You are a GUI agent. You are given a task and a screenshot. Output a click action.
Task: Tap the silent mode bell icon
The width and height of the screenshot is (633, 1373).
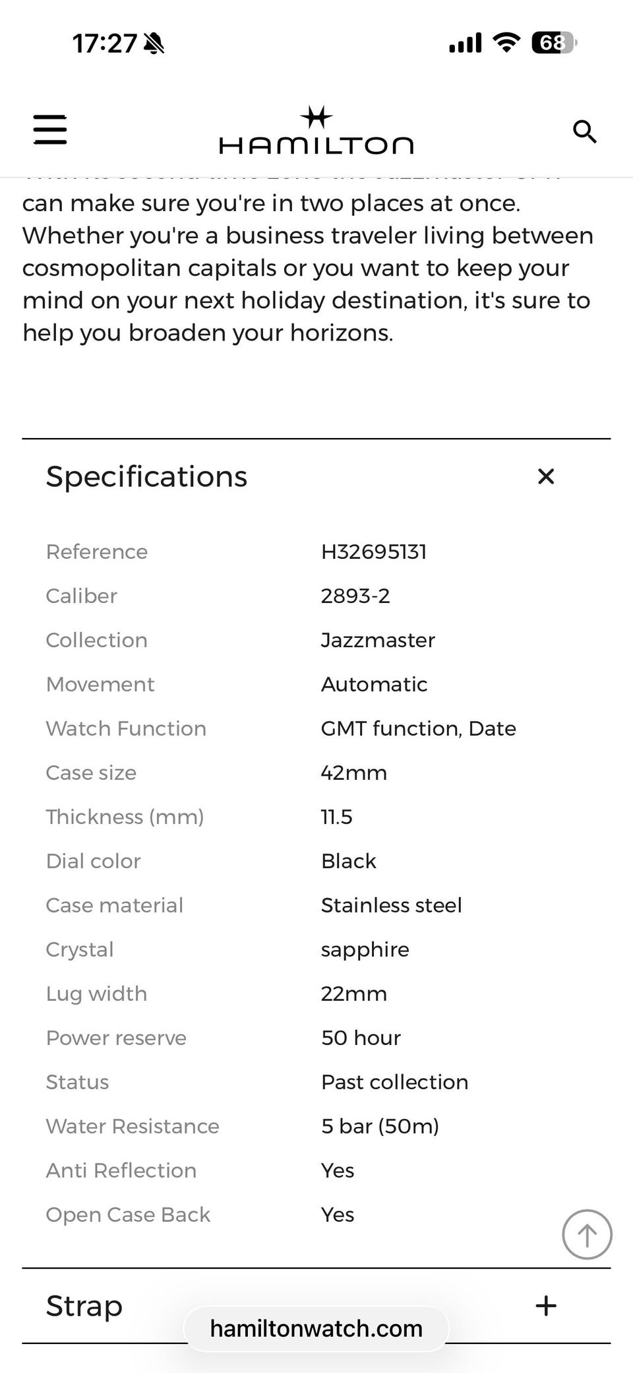point(154,44)
